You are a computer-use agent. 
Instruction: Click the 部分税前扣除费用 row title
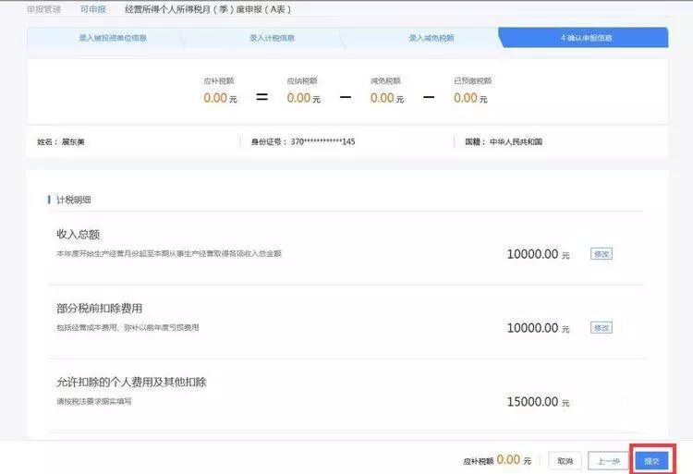click(x=100, y=308)
